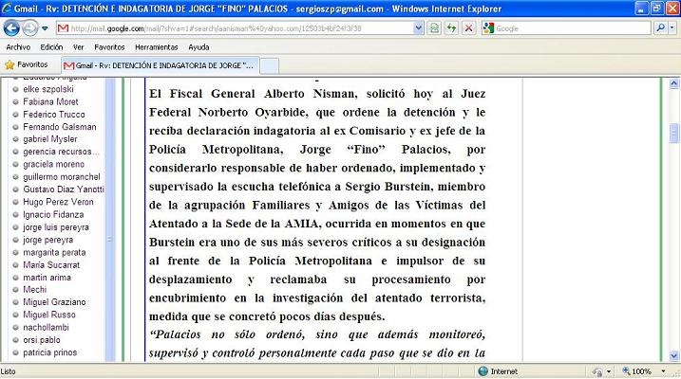This screenshot has height=379, width=681.
Task: Select contact Miguel Graziano
Action: click(54, 302)
